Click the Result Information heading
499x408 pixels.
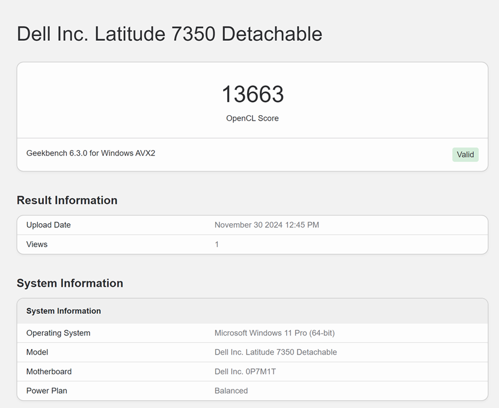pos(67,200)
